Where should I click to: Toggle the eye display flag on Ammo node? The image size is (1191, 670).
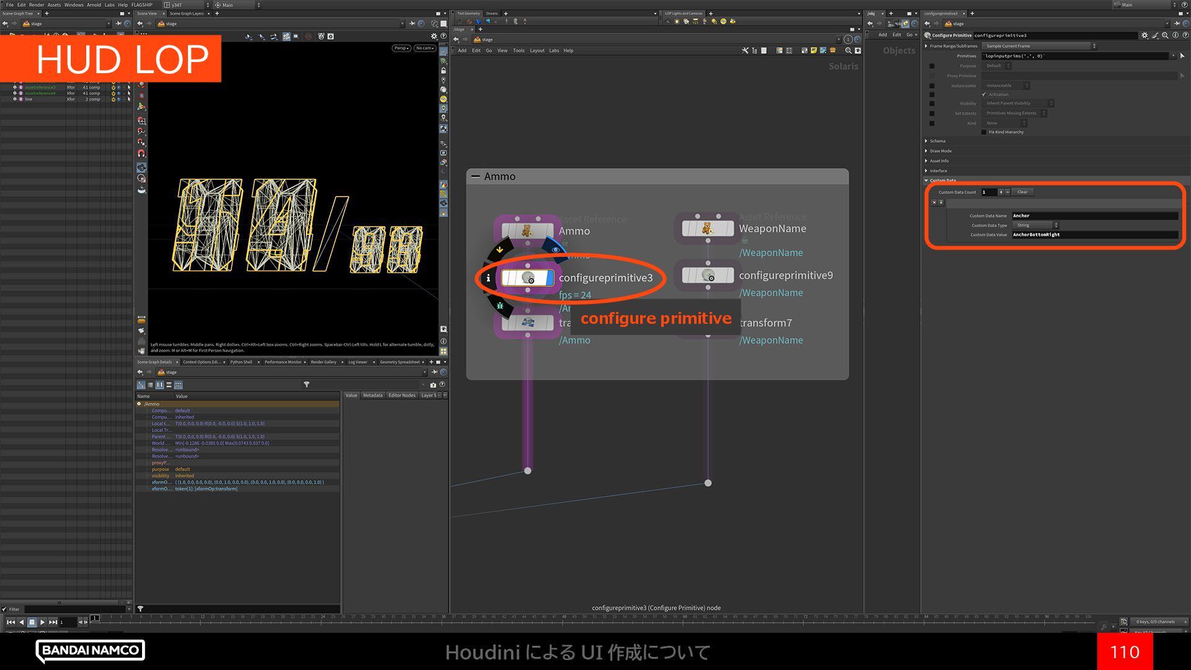click(555, 249)
